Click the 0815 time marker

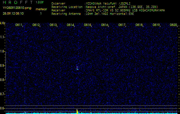(x=88, y=25)
